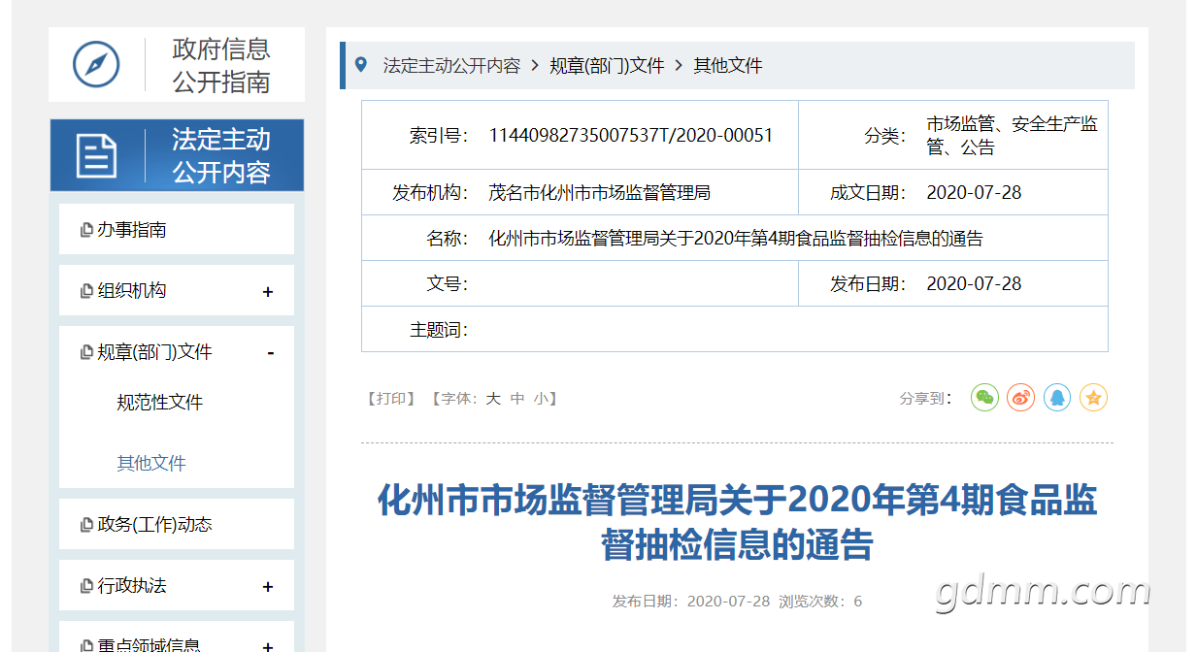Viewport: 1197px width, 652px height.
Task: Click the publisher 茂名市化州市市场监督管理局 cell
Action: click(x=599, y=193)
